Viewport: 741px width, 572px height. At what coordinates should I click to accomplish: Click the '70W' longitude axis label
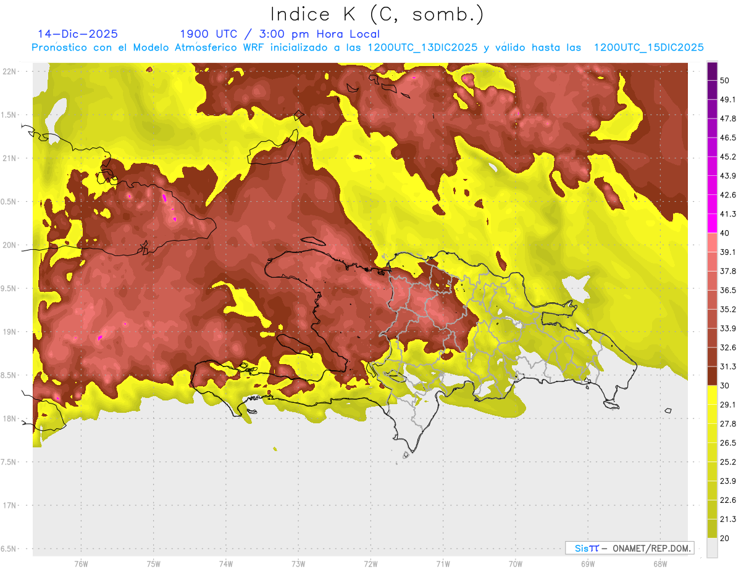(x=516, y=563)
